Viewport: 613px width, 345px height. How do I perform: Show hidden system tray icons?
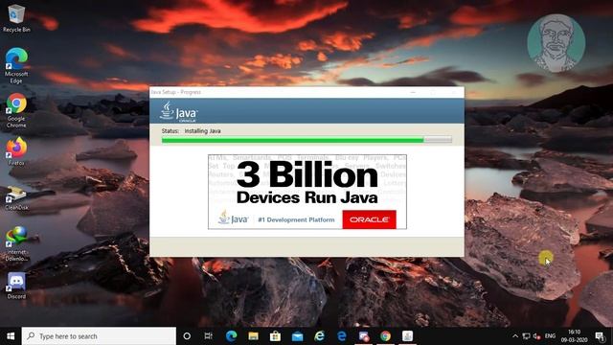click(515, 336)
